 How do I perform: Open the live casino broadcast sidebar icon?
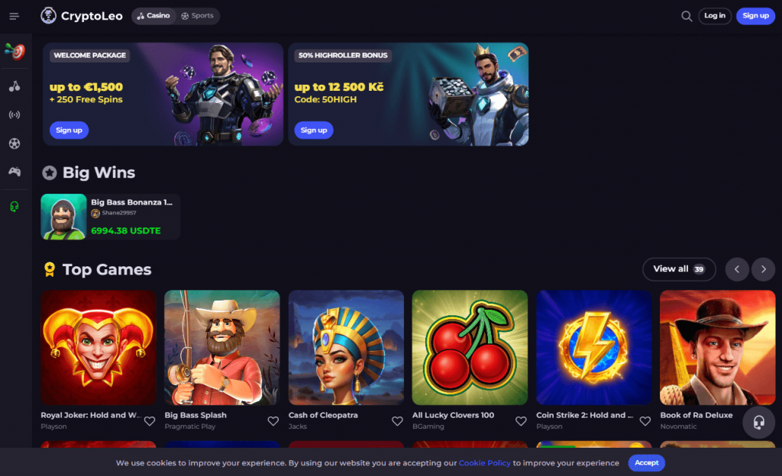click(15, 115)
